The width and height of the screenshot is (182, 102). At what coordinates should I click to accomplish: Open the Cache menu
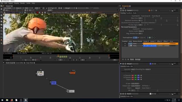tap(28, 3)
